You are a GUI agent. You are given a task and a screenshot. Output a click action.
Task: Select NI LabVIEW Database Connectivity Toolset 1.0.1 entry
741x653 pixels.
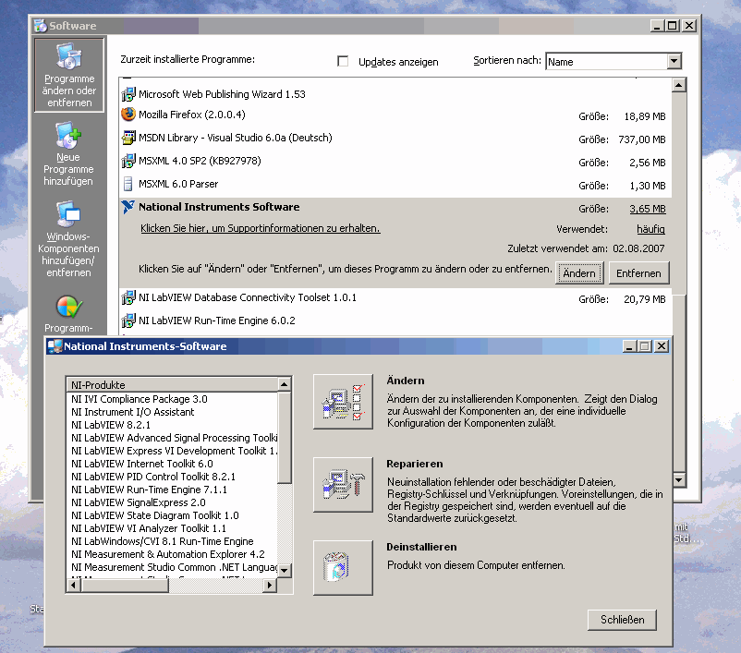point(395,298)
